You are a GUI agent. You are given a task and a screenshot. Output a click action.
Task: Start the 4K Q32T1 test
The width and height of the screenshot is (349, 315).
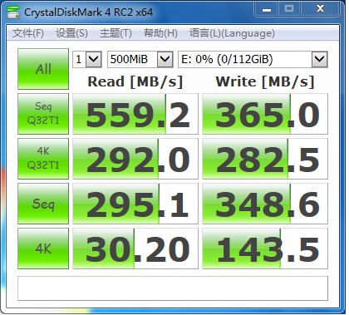(x=43, y=159)
